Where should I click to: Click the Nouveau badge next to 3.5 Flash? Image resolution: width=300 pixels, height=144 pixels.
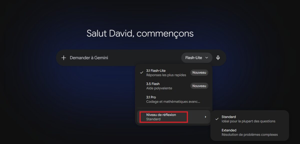point(199,86)
